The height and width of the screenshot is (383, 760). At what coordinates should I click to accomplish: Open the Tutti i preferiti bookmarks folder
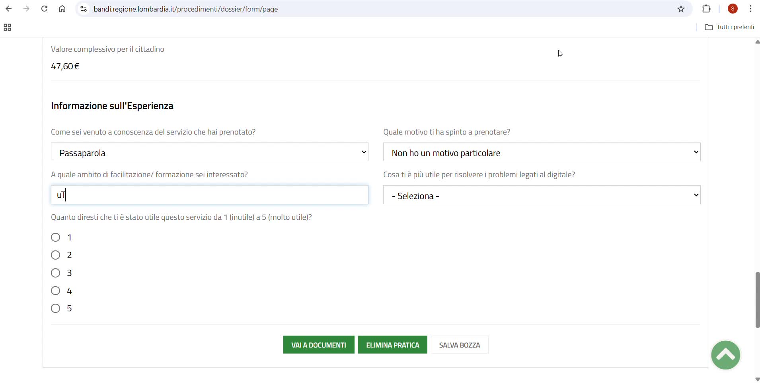[729, 27]
